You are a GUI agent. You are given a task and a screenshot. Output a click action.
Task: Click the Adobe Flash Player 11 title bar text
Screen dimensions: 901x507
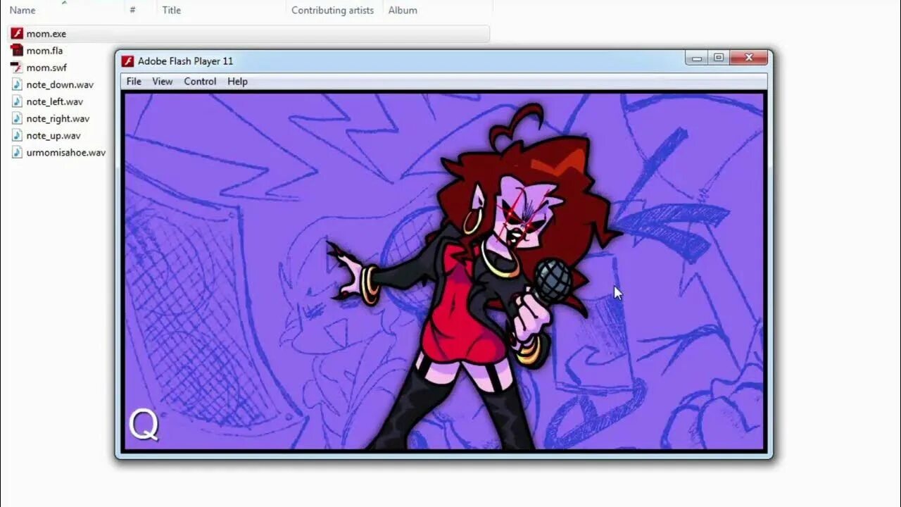[x=185, y=61]
